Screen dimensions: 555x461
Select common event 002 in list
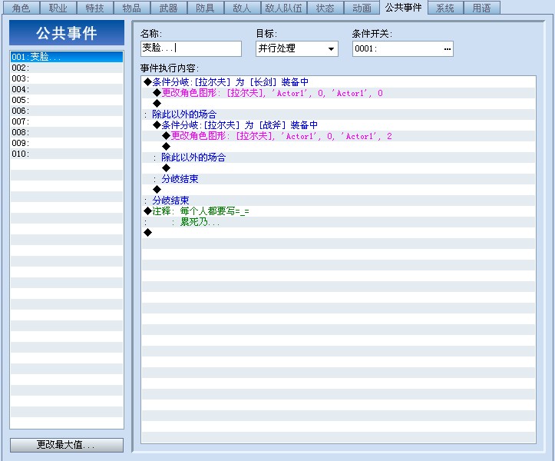tap(67, 68)
